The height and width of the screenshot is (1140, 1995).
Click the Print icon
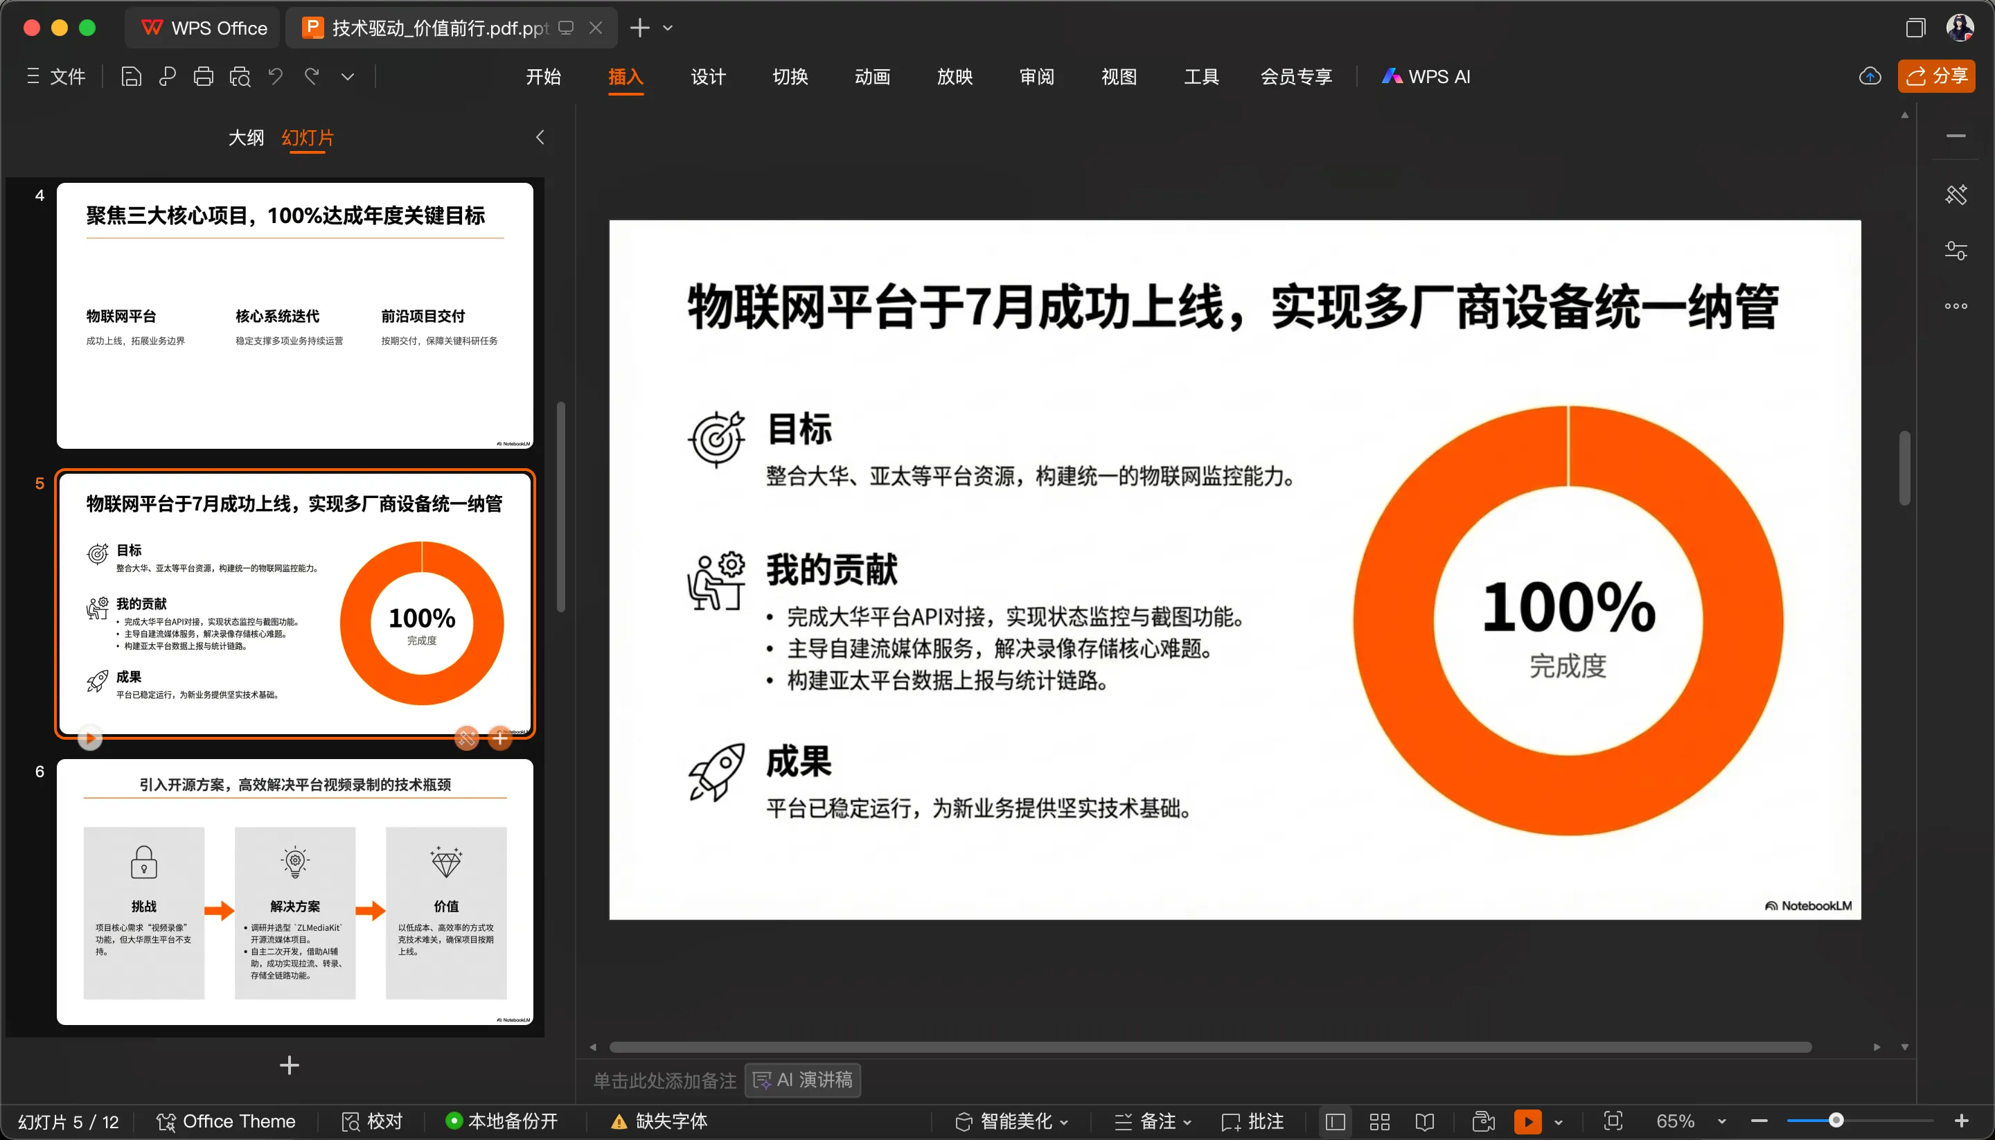tap(204, 77)
